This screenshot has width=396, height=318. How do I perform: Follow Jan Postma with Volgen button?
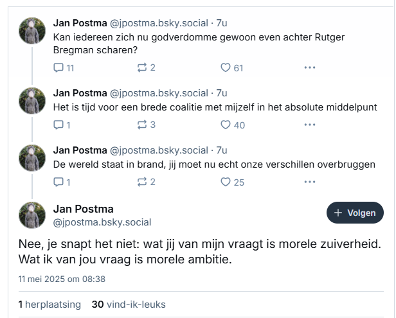point(355,213)
